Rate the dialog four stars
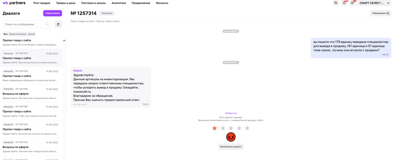 click(x=239, y=128)
